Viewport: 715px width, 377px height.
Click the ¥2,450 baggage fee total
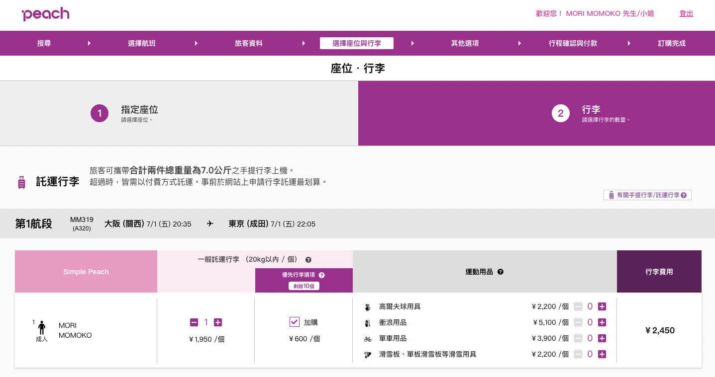660,330
